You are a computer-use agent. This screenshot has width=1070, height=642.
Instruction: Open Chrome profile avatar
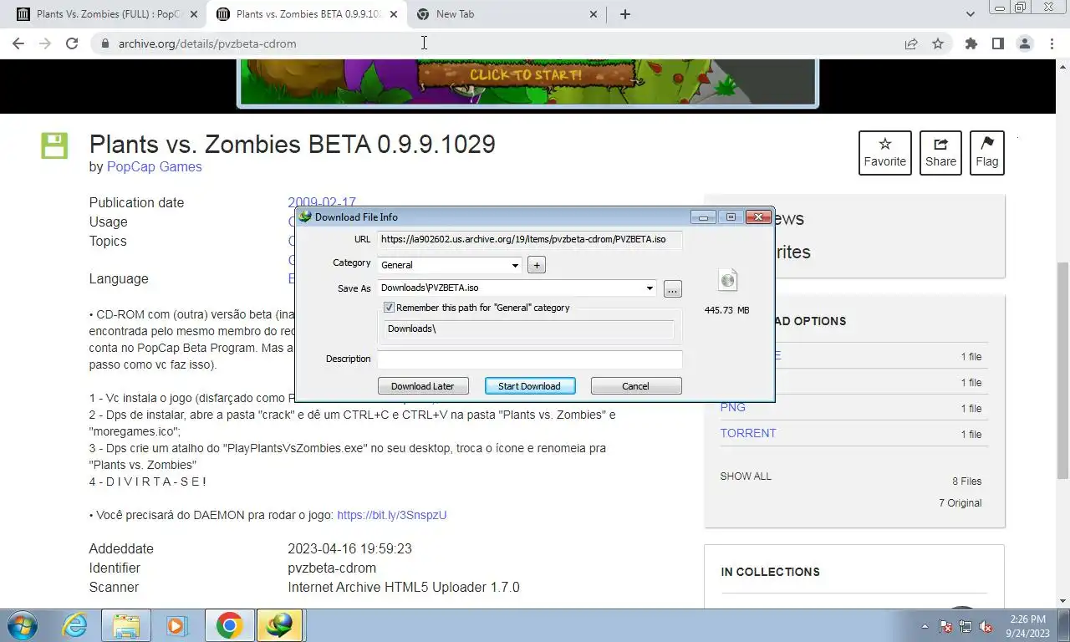click(1025, 43)
